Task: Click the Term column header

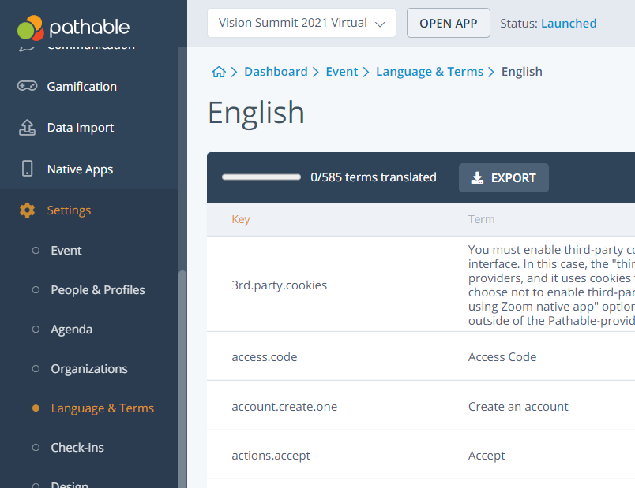Action: click(482, 219)
